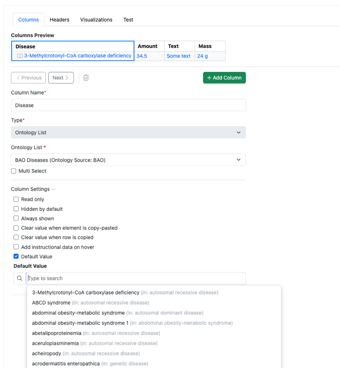
Task: Select the Text column header in preview
Action: coord(180,46)
